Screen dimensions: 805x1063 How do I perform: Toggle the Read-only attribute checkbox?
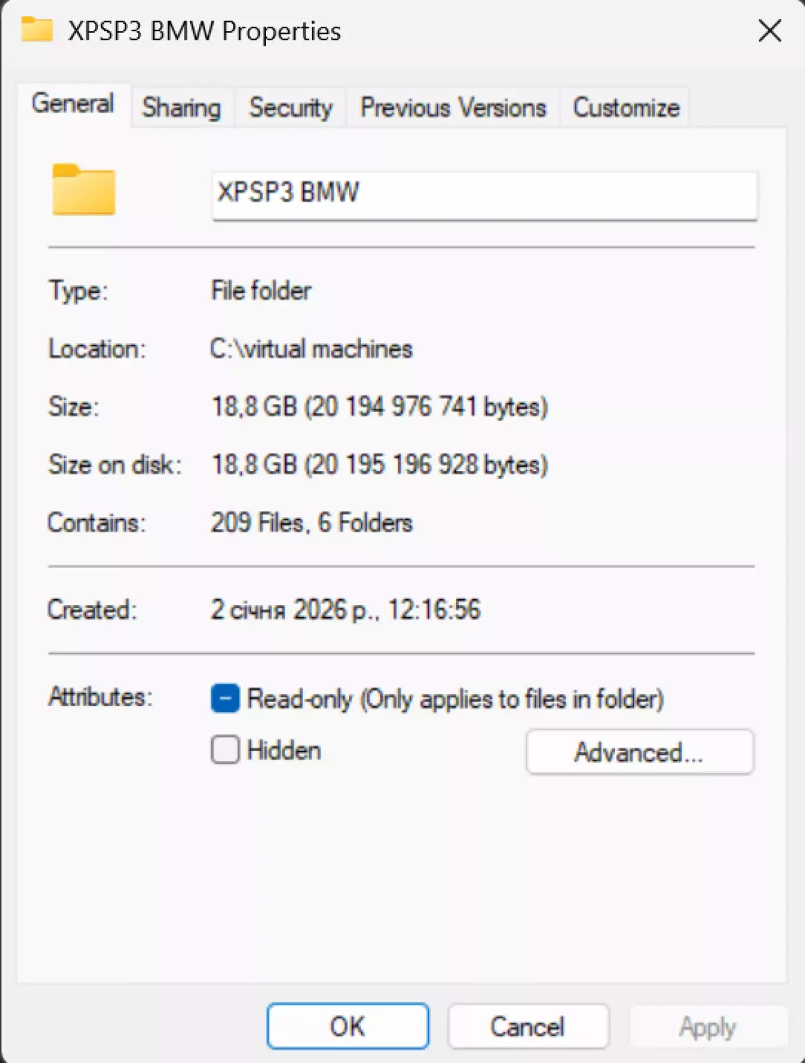tap(225, 698)
